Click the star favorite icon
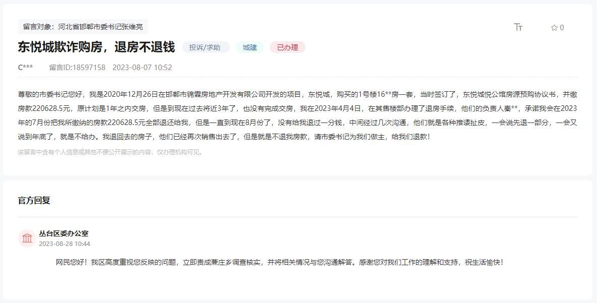 click(554, 27)
